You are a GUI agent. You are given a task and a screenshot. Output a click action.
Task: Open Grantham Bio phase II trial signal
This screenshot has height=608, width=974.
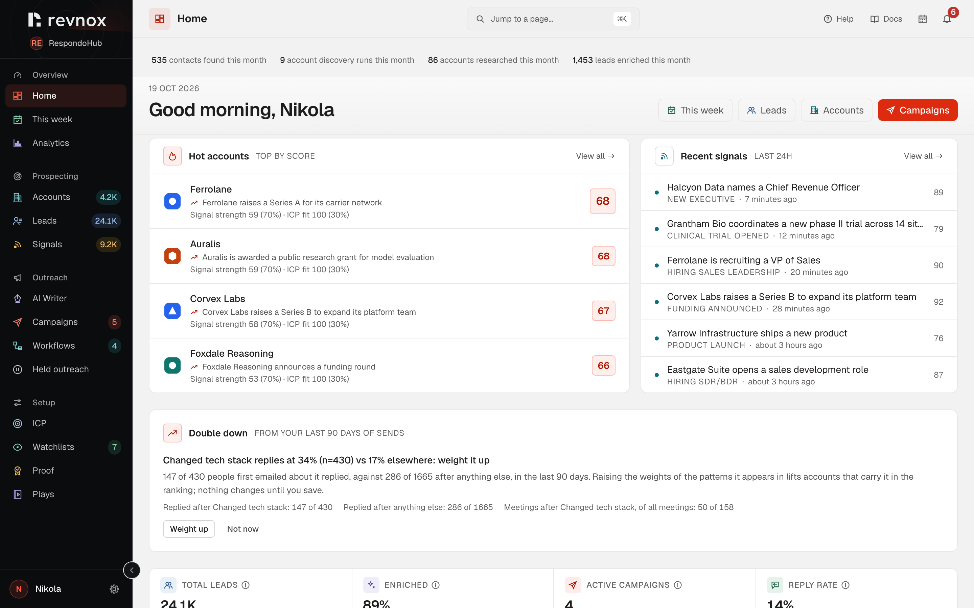(x=799, y=229)
